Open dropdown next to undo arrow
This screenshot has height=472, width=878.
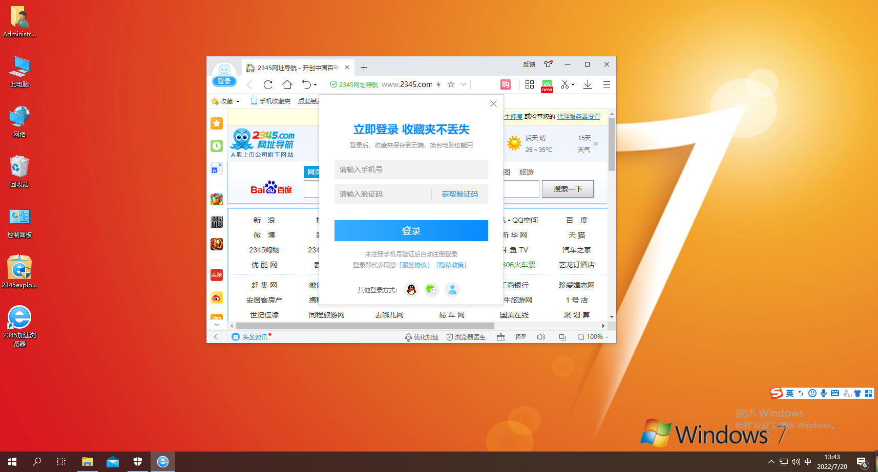[x=316, y=85]
